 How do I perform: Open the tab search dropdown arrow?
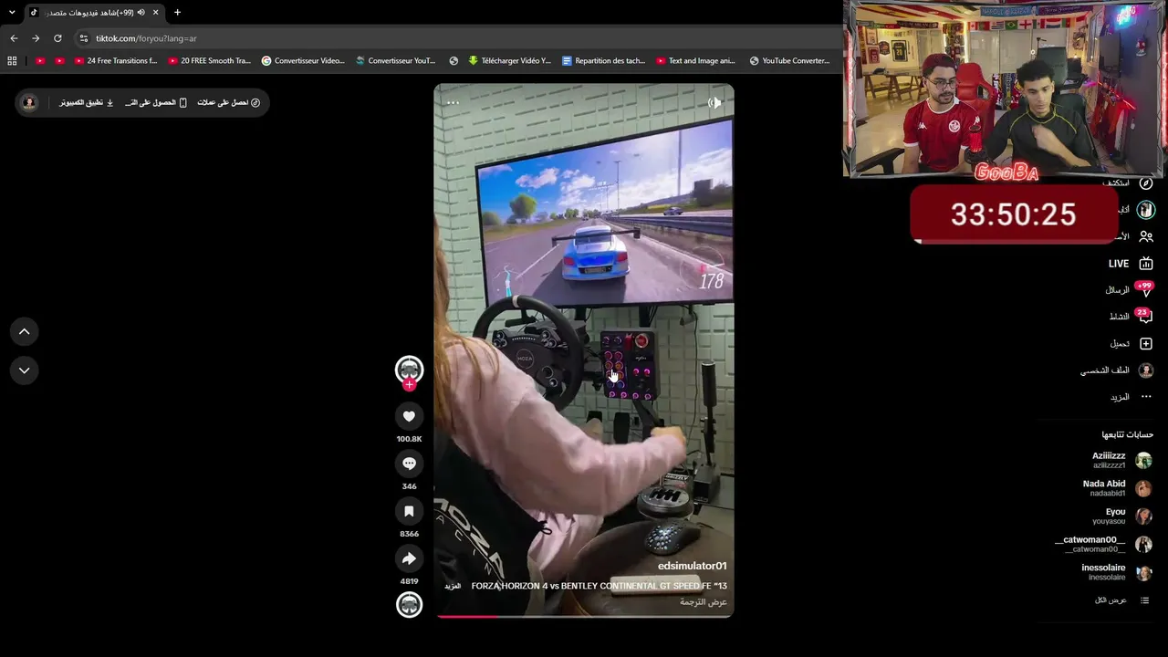[12, 13]
